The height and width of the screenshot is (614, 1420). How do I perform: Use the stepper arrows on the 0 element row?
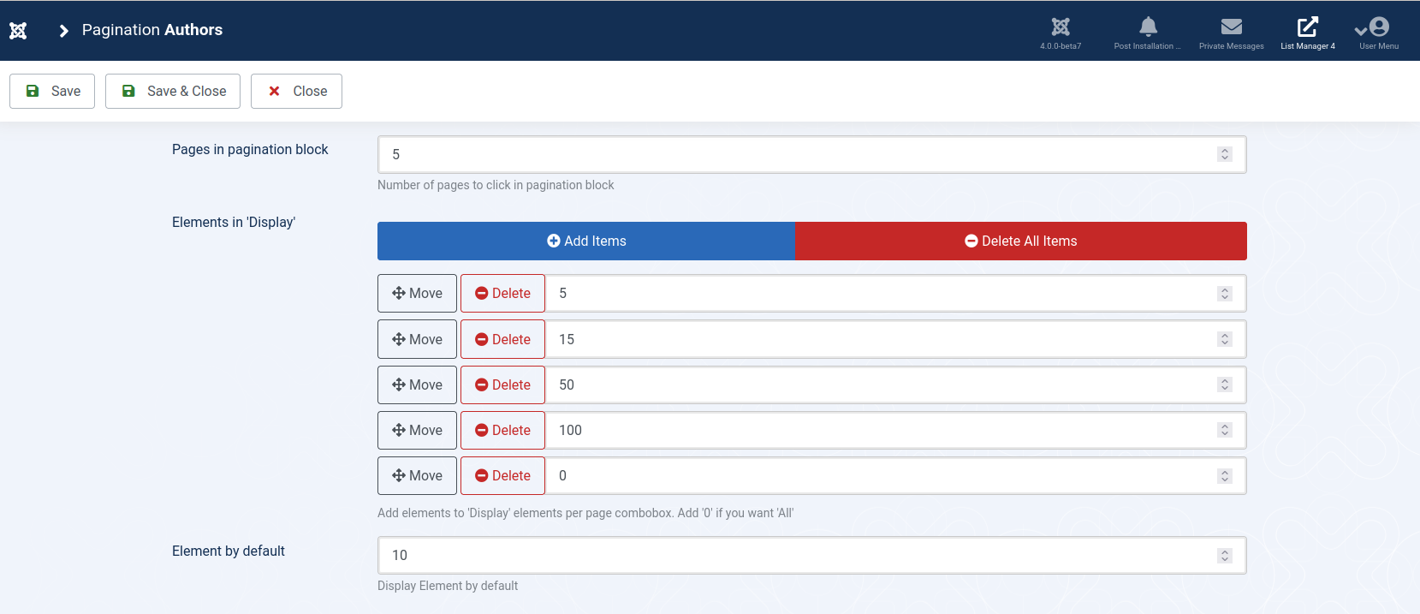pyautogui.click(x=1225, y=476)
